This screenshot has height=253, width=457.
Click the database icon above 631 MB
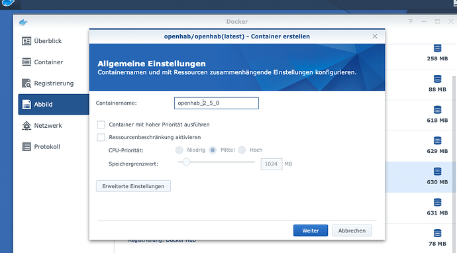tap(438, 203)
